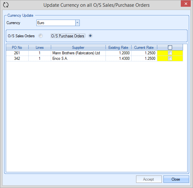The height and width of the screenshot is (188, 193).
Task: Check the box for the Enco S.A. order
Action: (x=170, y=58)
